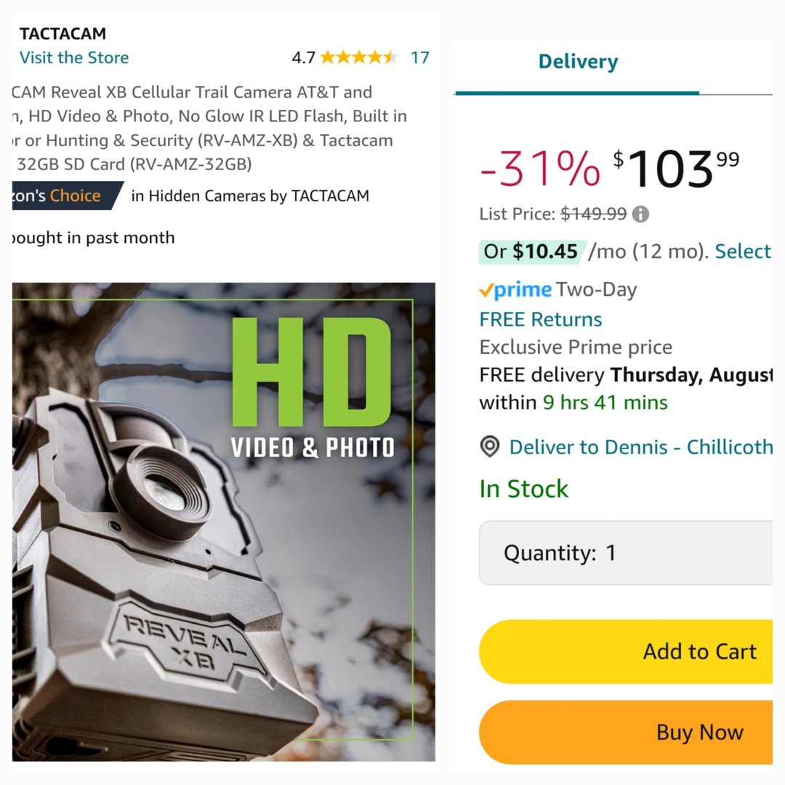
Task: Click Select next to monthly payment
Action: (x=743, y=251)
